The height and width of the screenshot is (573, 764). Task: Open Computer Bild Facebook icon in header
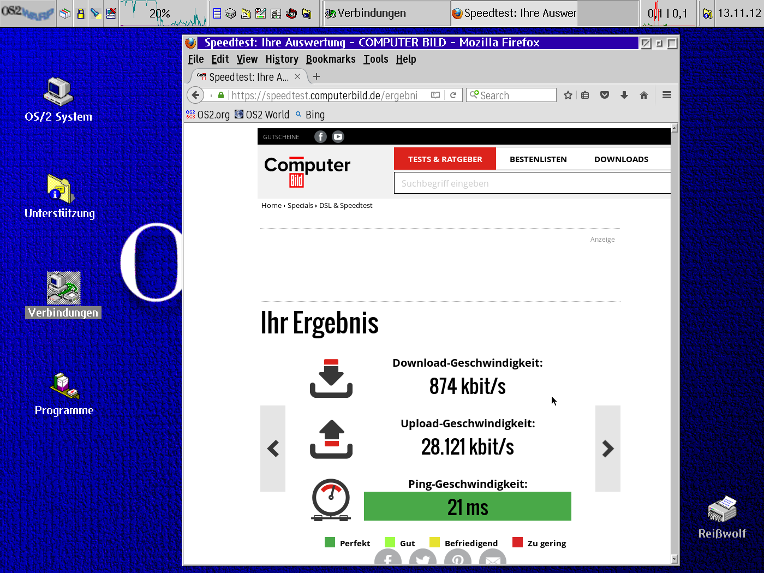(320, 137)
